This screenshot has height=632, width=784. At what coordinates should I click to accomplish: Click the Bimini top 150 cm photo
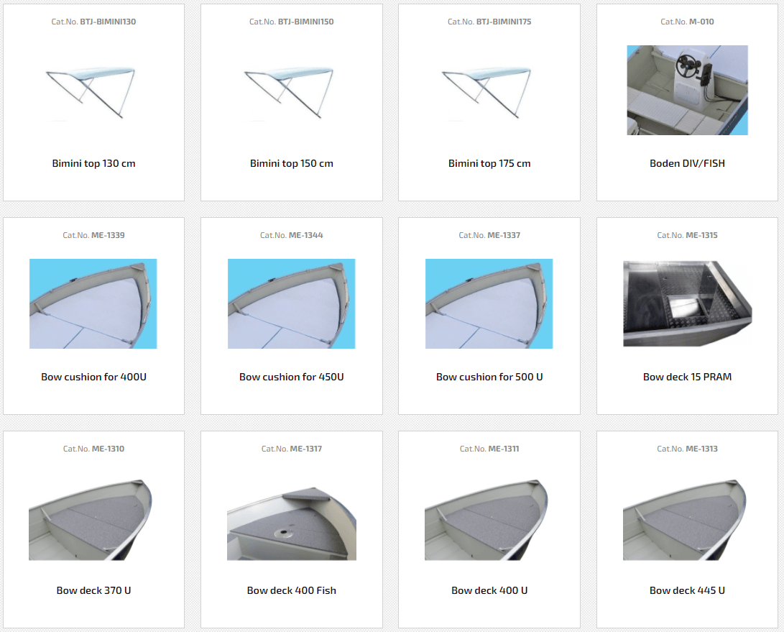click(x=291, y=91)
